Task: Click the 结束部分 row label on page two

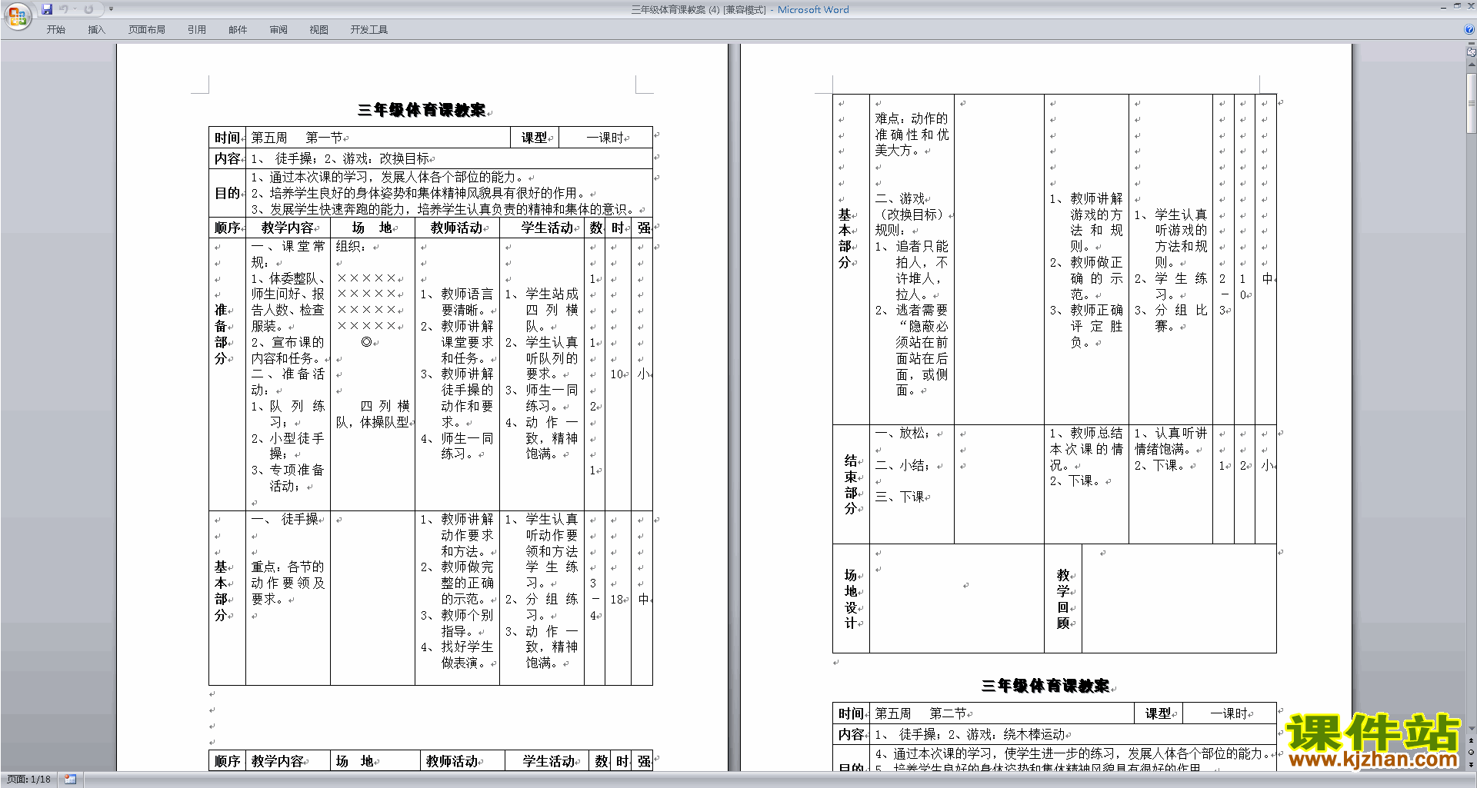Action: pos(851,484)
